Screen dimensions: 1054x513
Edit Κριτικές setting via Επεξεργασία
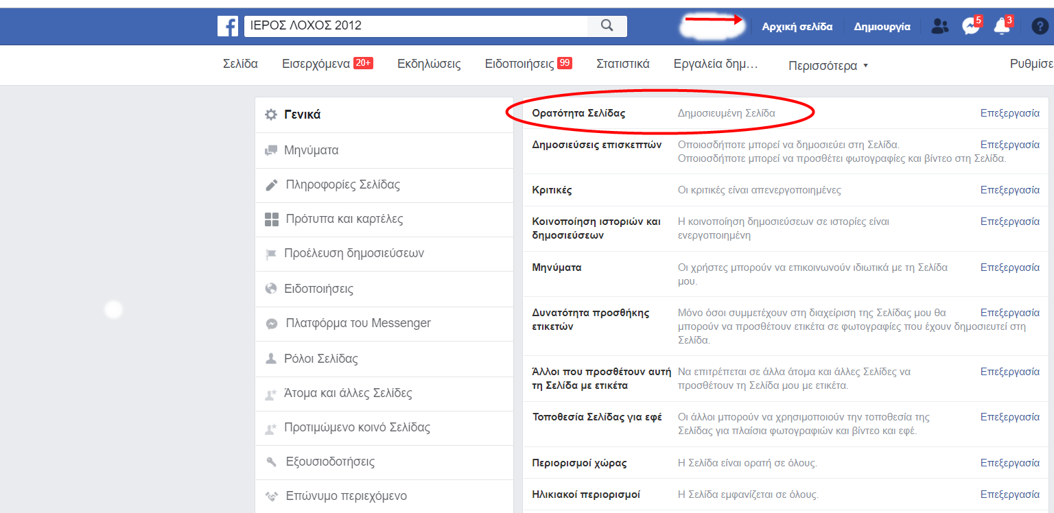[x=1010, y=190]
